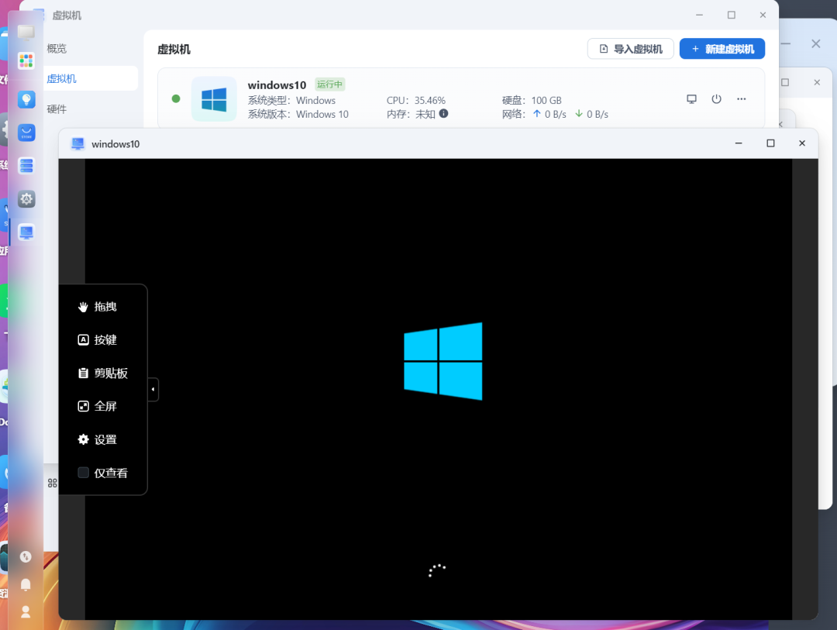This screenshot has width=837, height=630.
Task: Click the 系统版本: Windows 10 text
Action: [x=298, y=114]
